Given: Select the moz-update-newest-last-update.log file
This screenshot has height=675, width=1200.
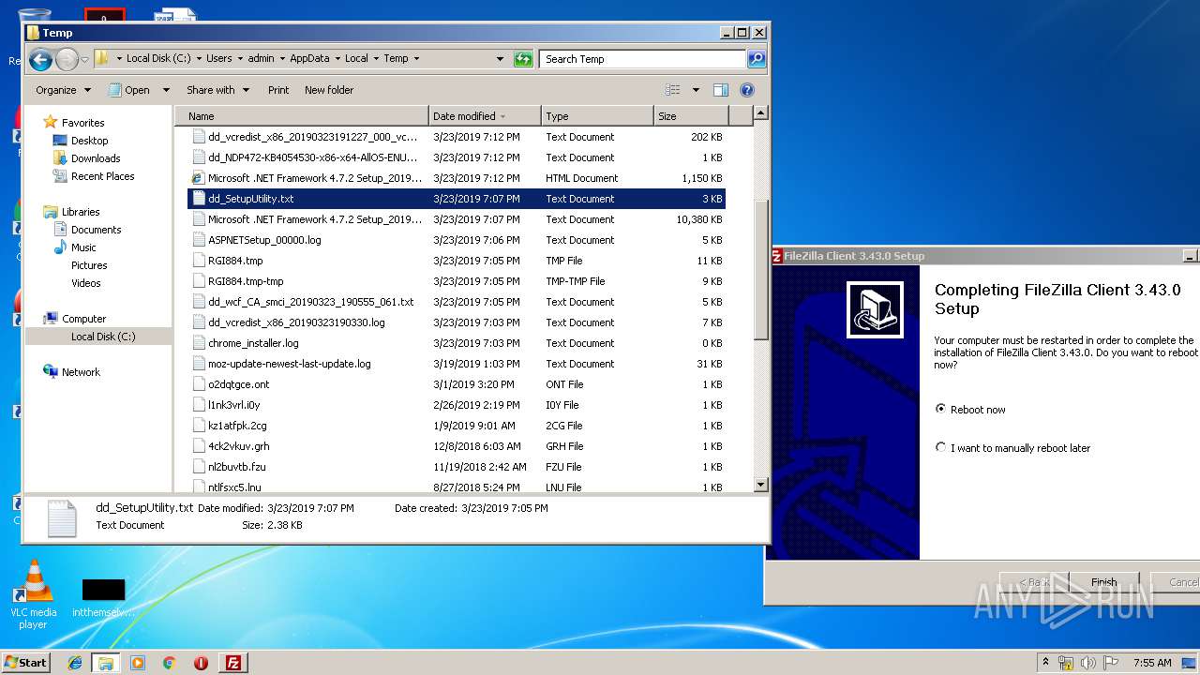Looking at the screenshot, I should pos(289,364).
